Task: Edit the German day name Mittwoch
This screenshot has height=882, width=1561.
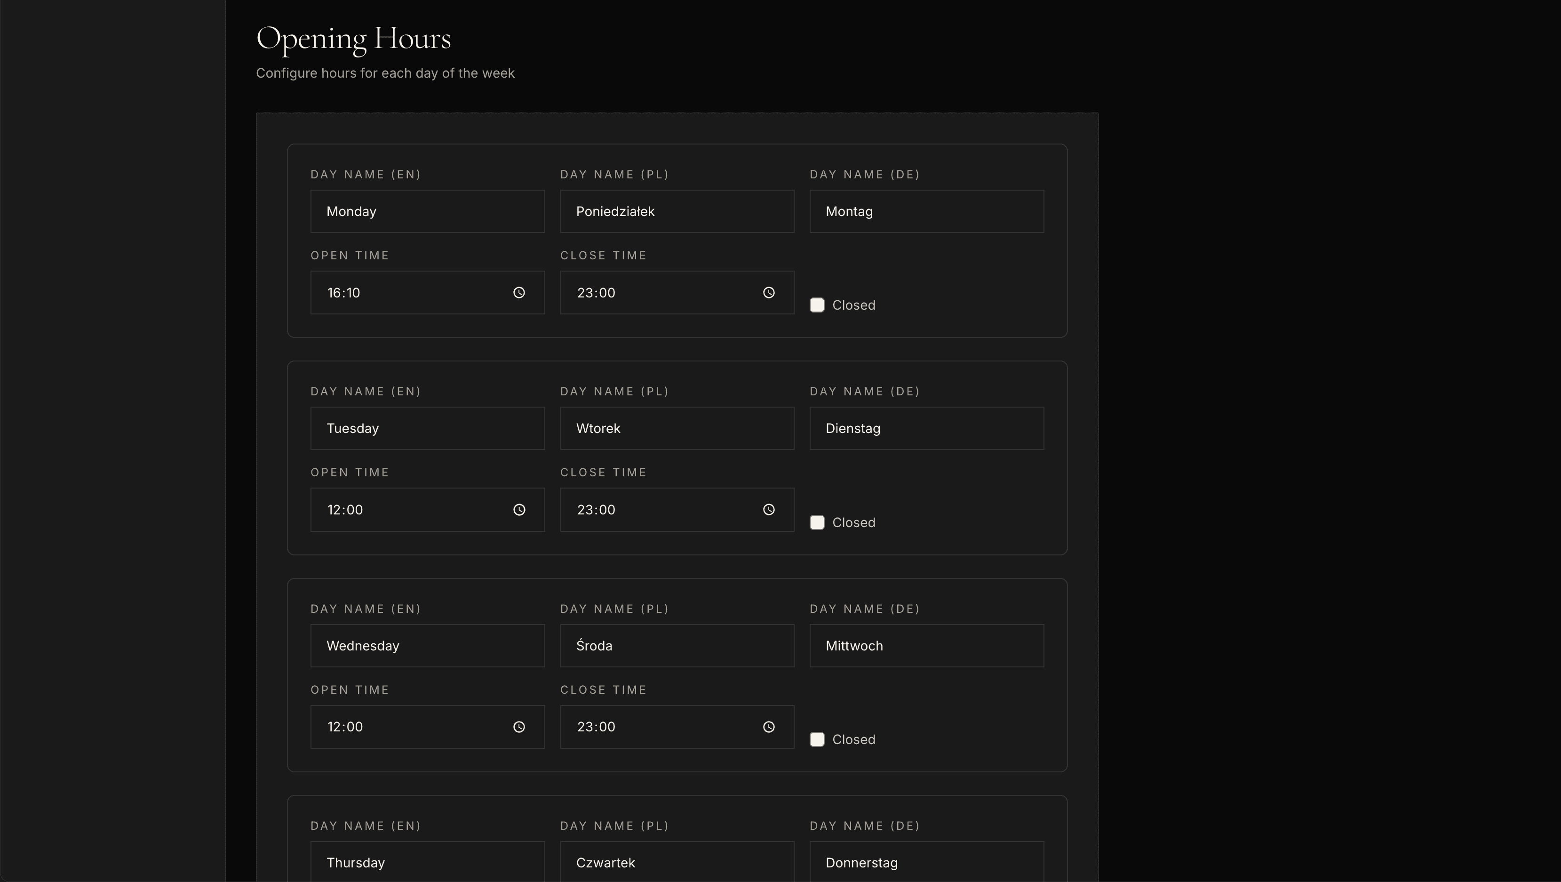Action: point(926,646)
